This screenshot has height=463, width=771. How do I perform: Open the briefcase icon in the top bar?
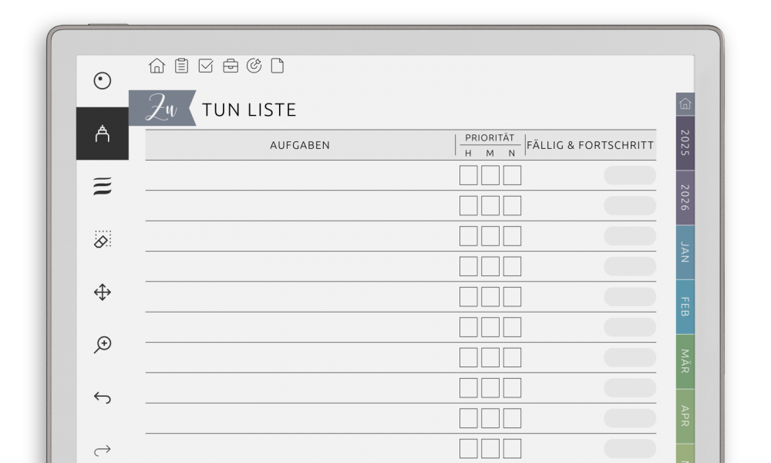(230, 66)
